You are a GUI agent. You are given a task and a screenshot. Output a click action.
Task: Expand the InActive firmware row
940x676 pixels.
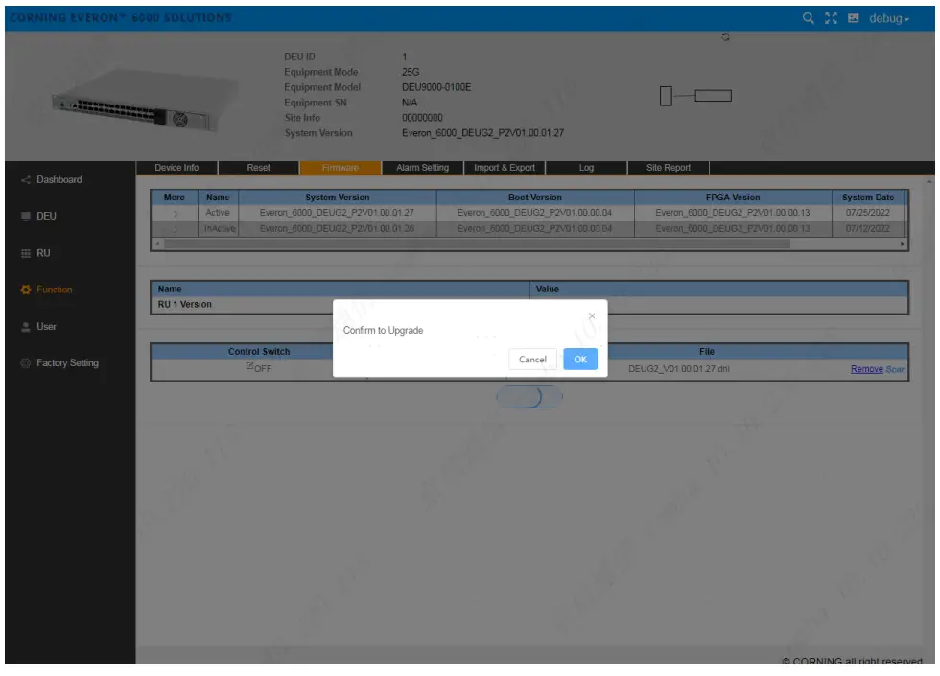pyautogui.click(x=175, y=229)
